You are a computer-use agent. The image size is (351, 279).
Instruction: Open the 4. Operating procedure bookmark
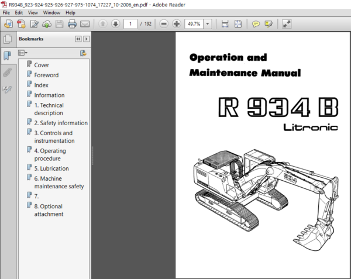click(50, 154)
